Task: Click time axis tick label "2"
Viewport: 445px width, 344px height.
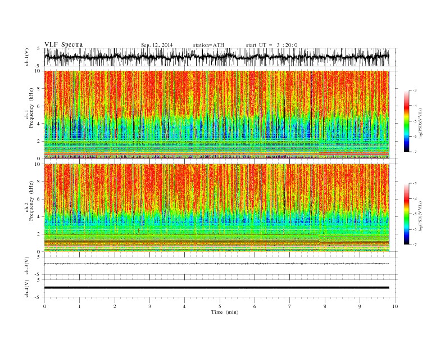Action: click(x=115, y=306)
